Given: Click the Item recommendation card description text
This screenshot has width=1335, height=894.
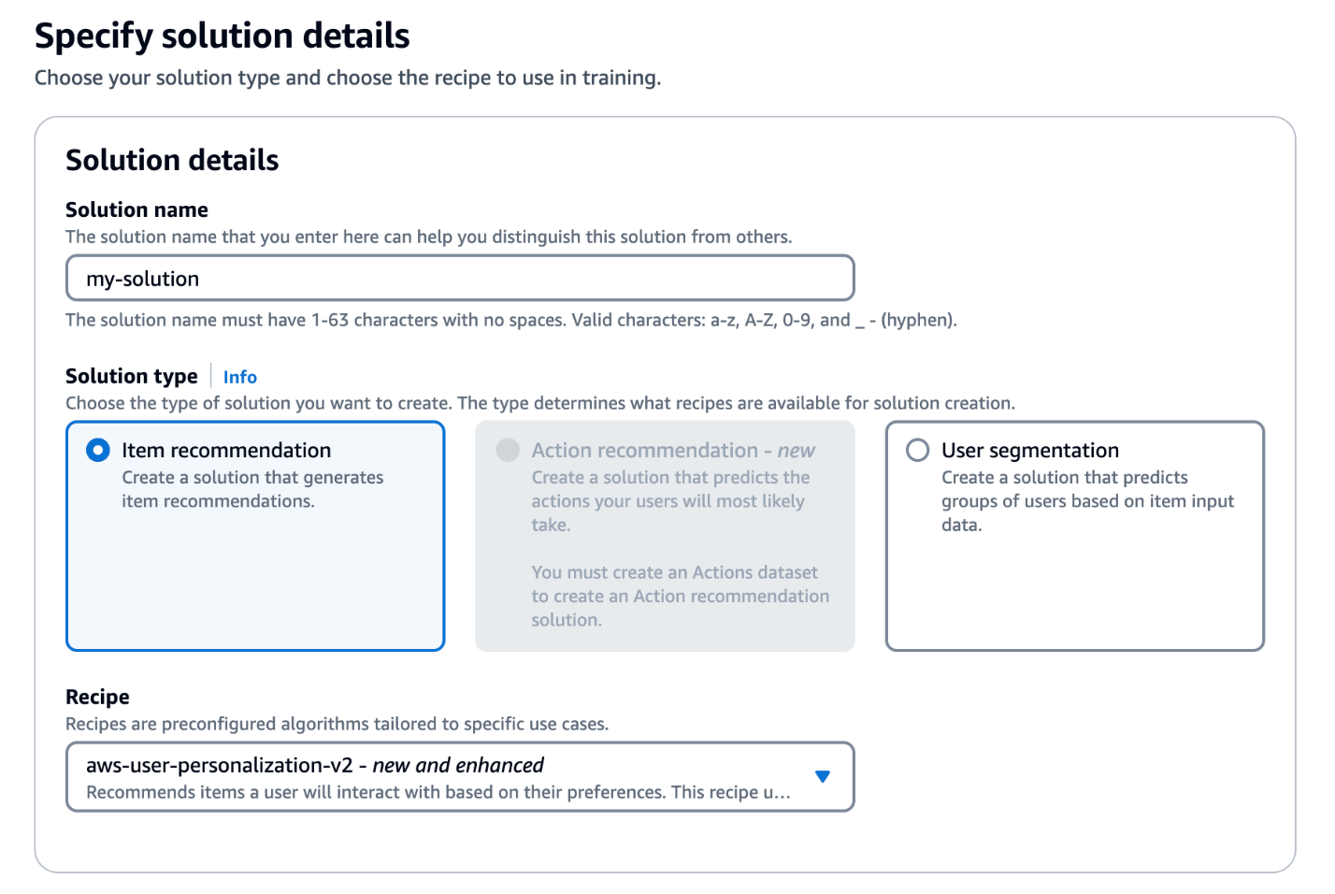Looking at the screenshot, I should click(x=252, y=489).
